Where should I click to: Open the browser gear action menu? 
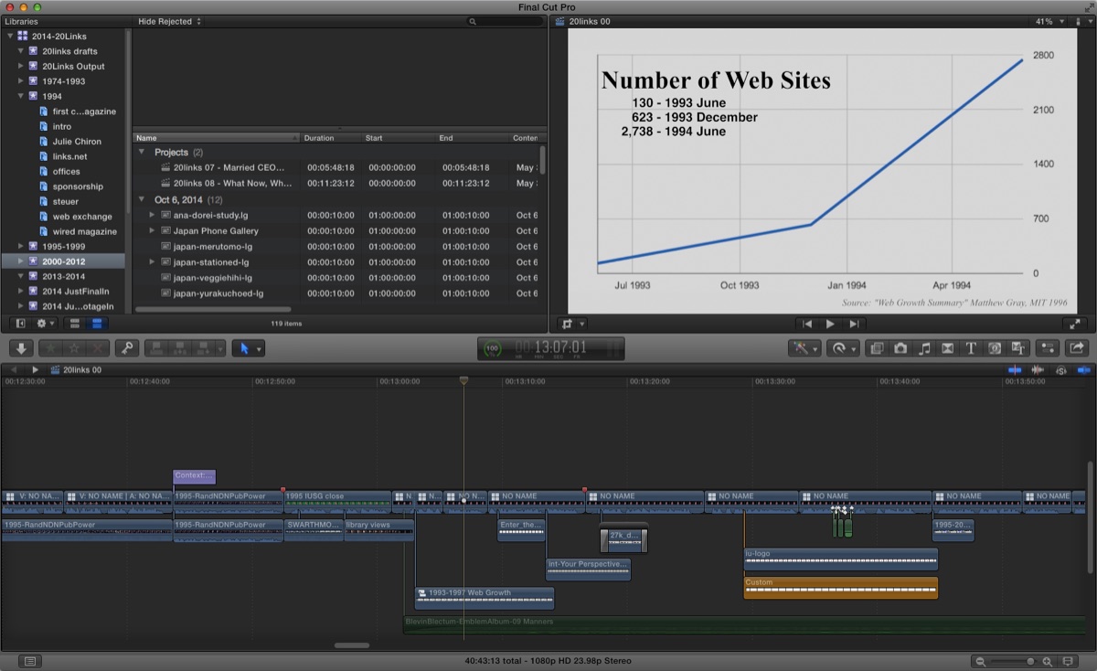point(45,324)
